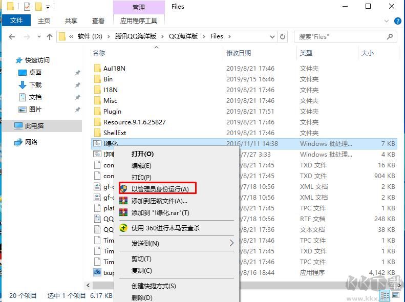The width and height of the screenshot is (405, 302).
Task: Refresh the Files folder view
Action: (x=283, y=36)
